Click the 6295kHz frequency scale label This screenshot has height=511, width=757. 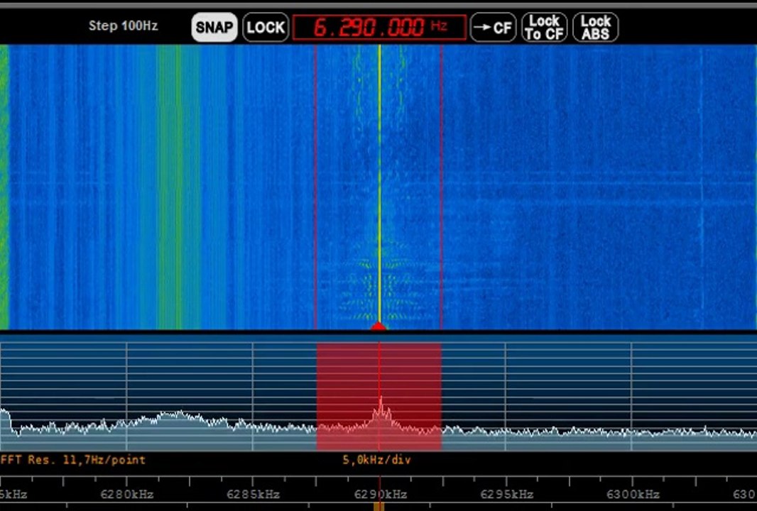[506, 494]
